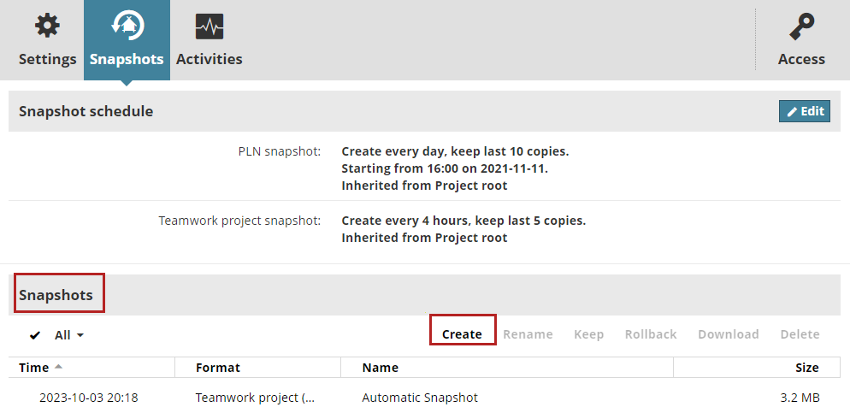
Task: Expand the All selection dropdown arrow
Action: 80,335
